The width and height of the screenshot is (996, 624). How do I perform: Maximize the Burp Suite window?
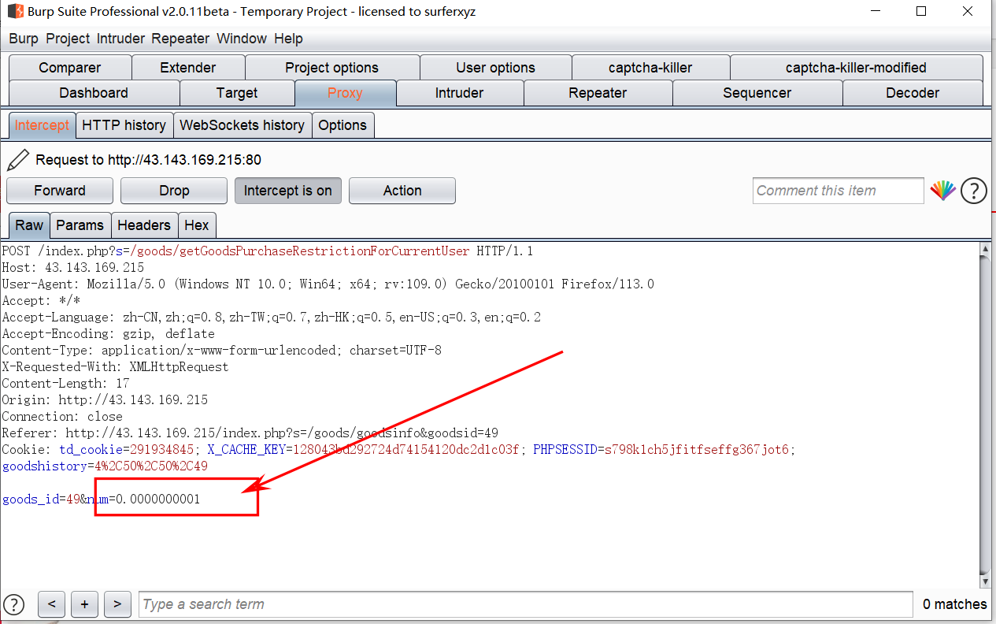coord(921,12)
